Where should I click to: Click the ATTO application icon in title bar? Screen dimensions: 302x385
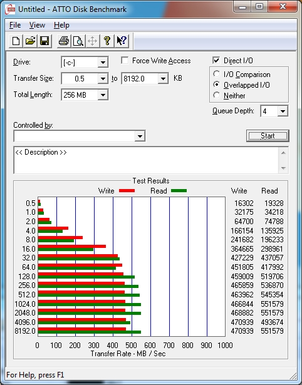coord(11,9)
